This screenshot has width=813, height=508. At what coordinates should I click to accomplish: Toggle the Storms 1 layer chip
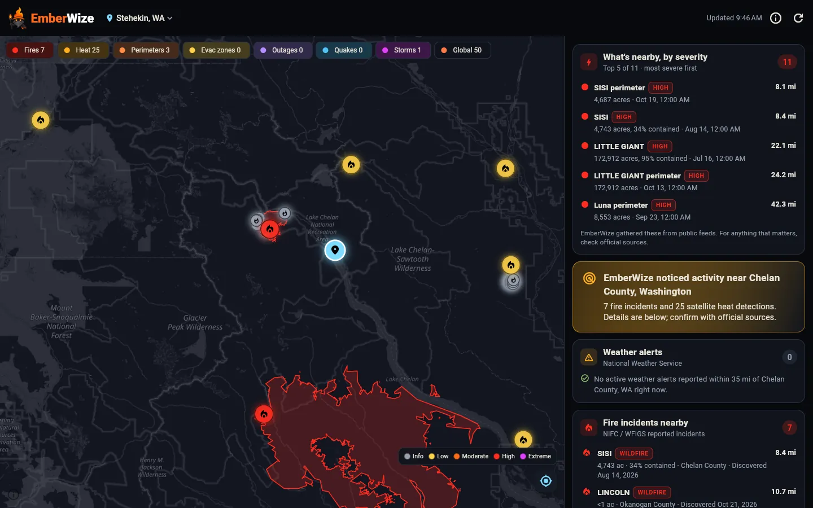(x=403, y=50)
